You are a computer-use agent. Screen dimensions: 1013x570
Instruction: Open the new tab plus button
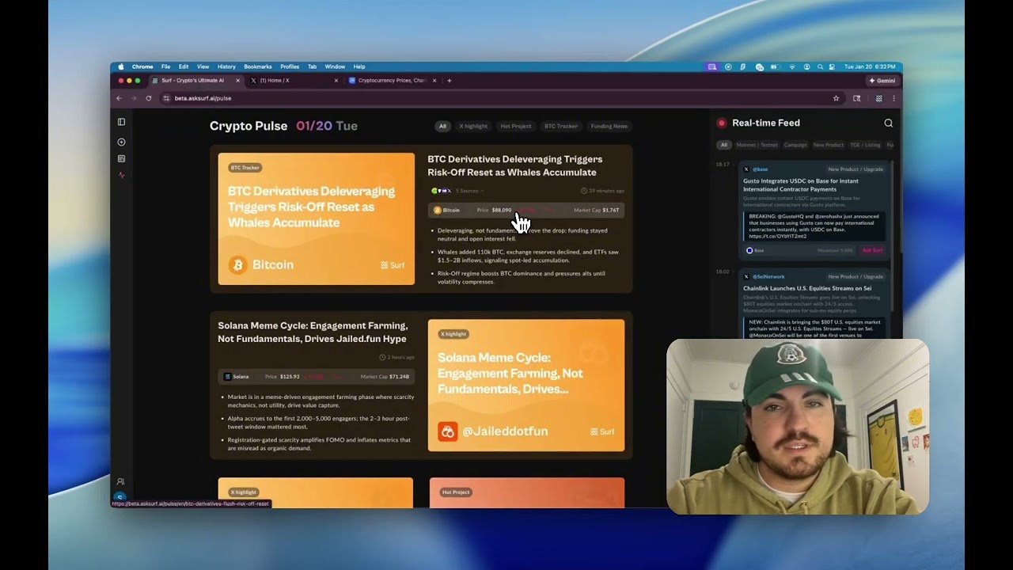pos(450,80)
